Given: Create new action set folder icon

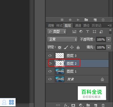Looking at the screenshot, I should (86, 20).
